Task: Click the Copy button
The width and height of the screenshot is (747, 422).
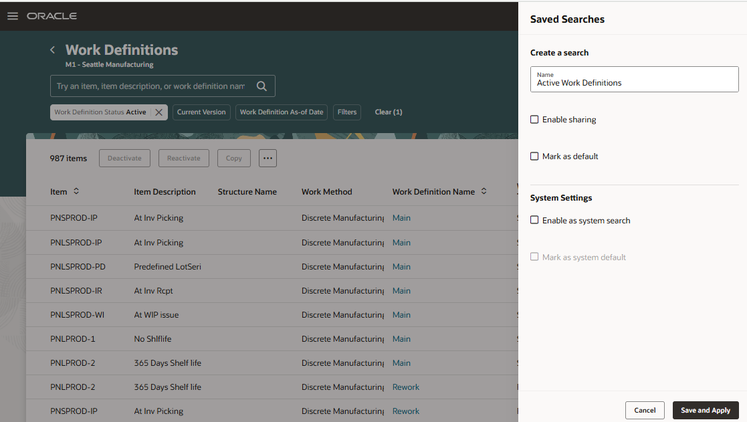Action: tap(234, 158)
